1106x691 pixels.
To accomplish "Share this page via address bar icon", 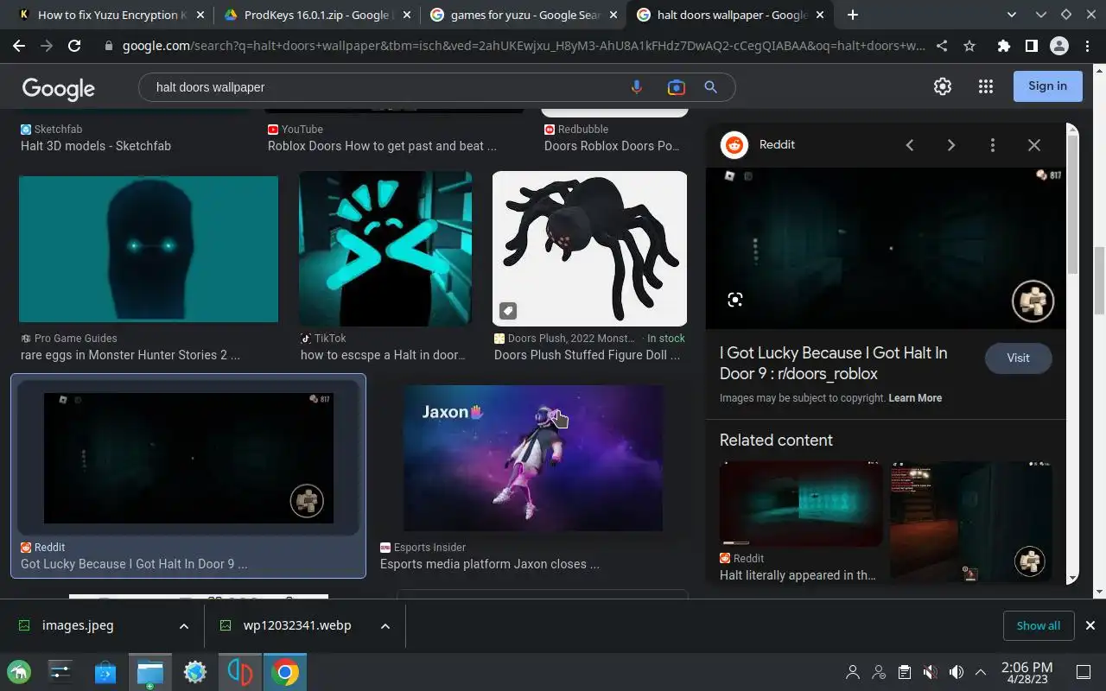I will click(942, 46).
